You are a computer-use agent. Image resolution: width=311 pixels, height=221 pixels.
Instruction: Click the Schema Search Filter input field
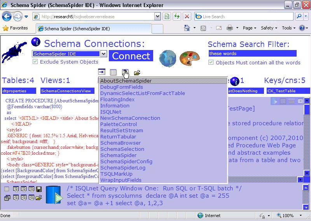click(247, 54)
